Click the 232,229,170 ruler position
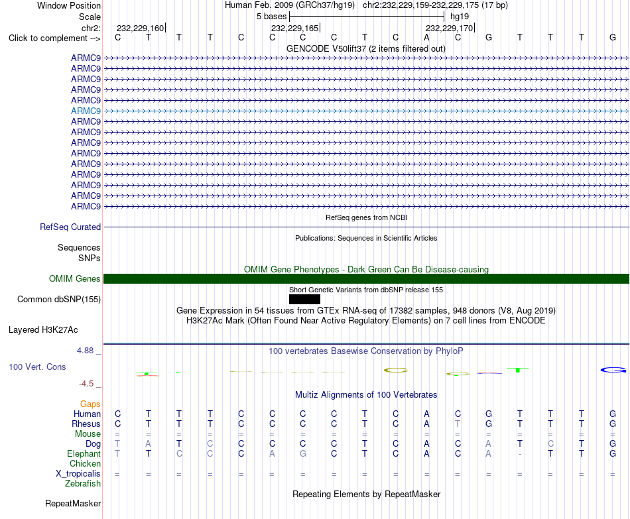Viewport: 630px width, 519px height. (x=449, y=28)
